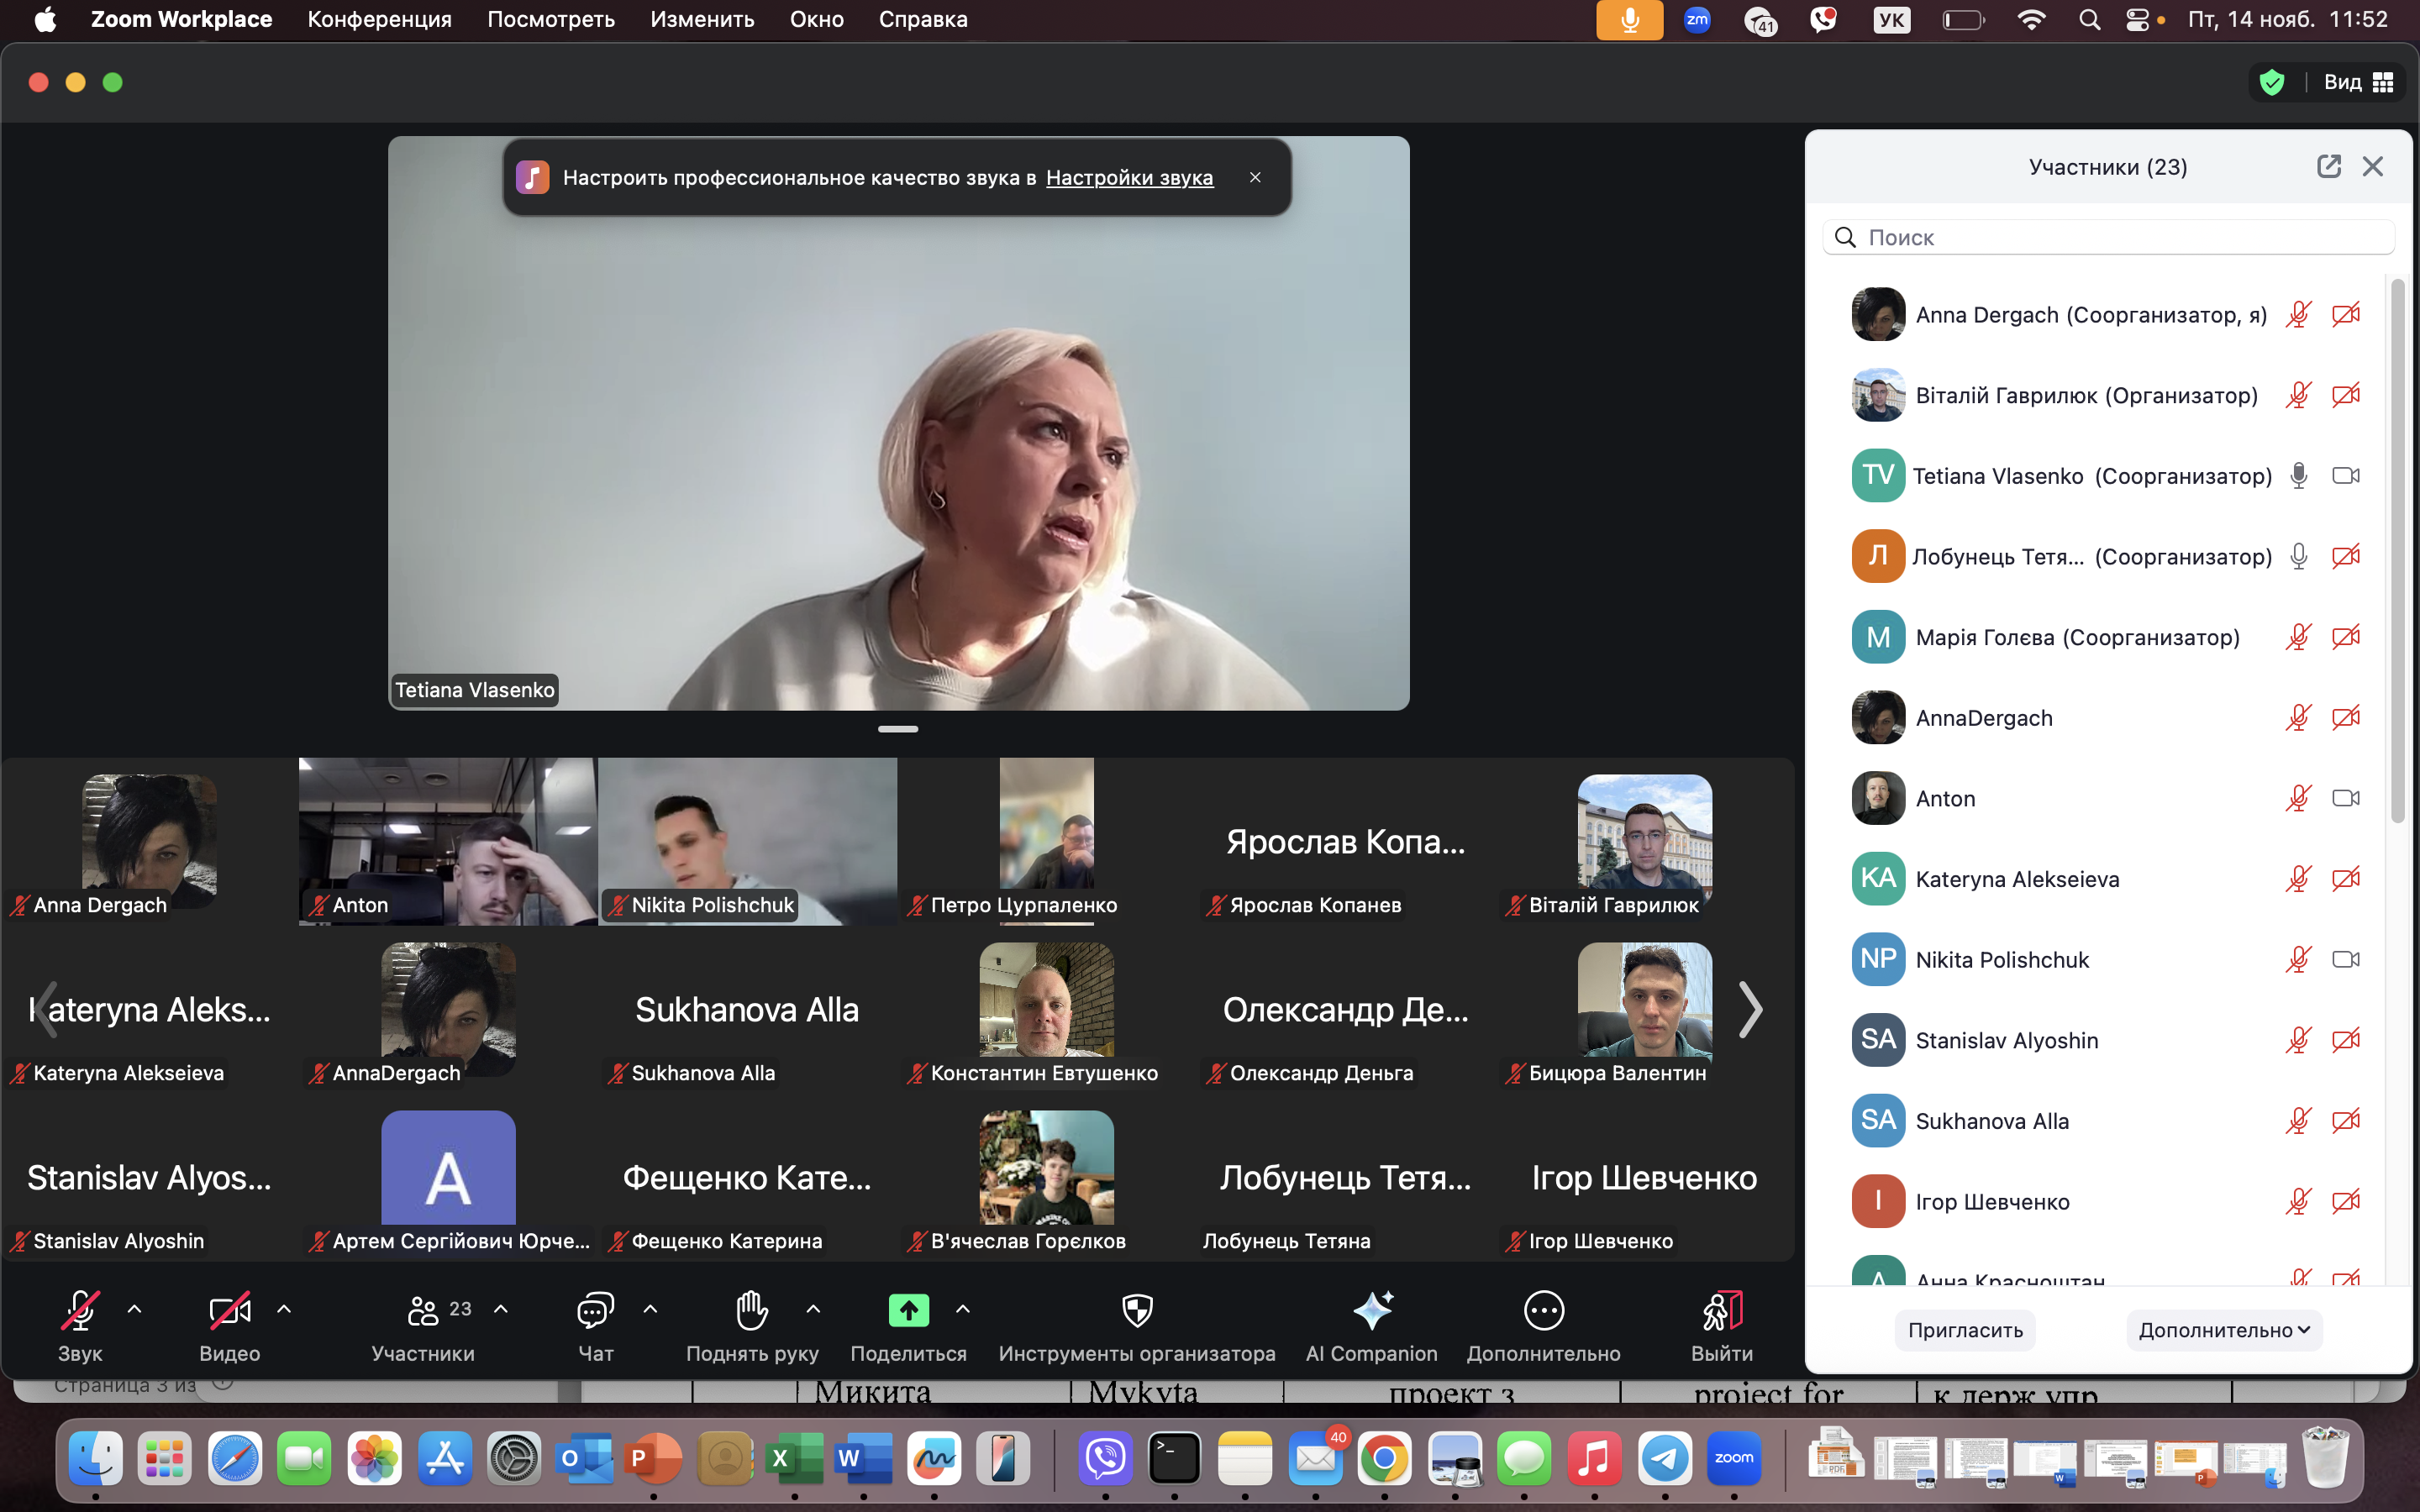The width and height of the screenshot is (2420, 1512).
Task: Turn on camera with the Видео button
Action: pos(229,1310)
